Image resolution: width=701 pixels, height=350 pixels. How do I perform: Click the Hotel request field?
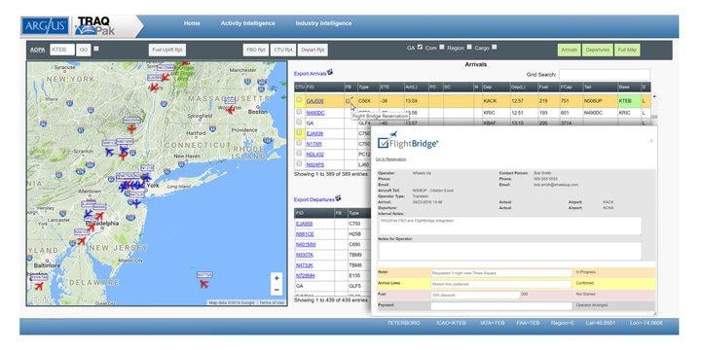[x=501, y=272]
